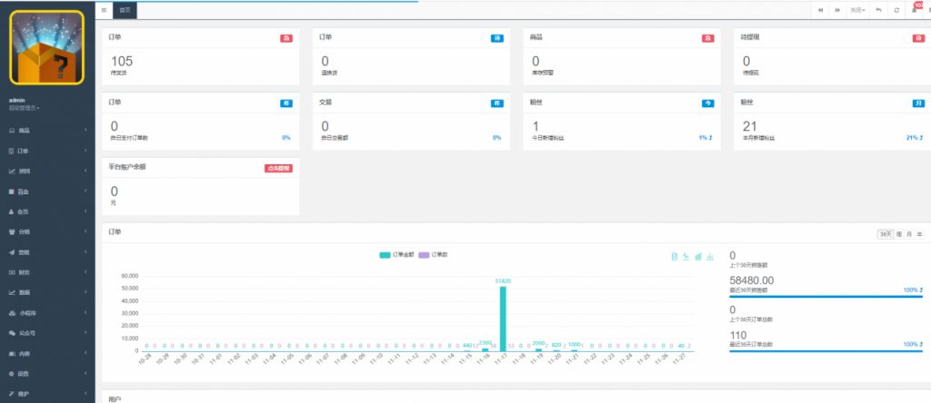Click the document icon beside 订单 in sidebar
The width and height of the screenshot is (931, 403).
11,151
